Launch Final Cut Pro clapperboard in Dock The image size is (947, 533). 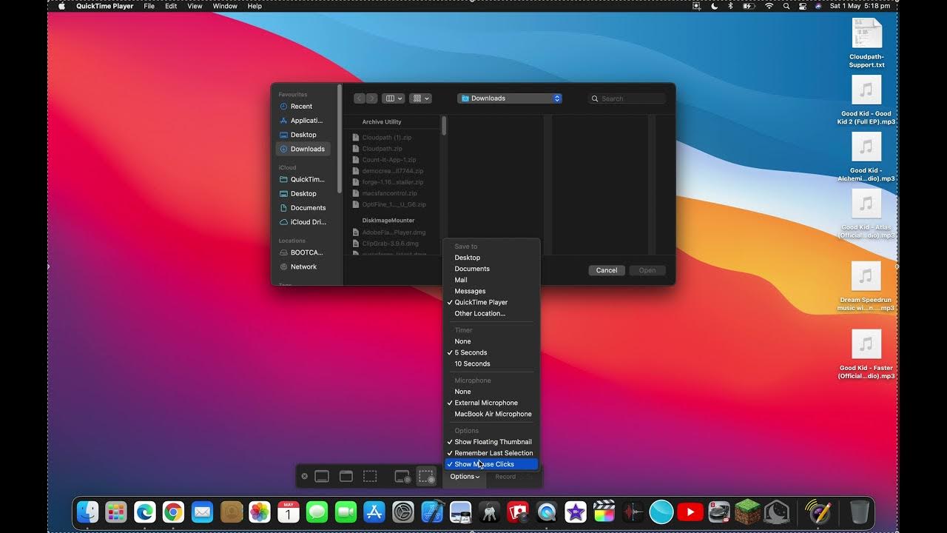tap(604, 512)
